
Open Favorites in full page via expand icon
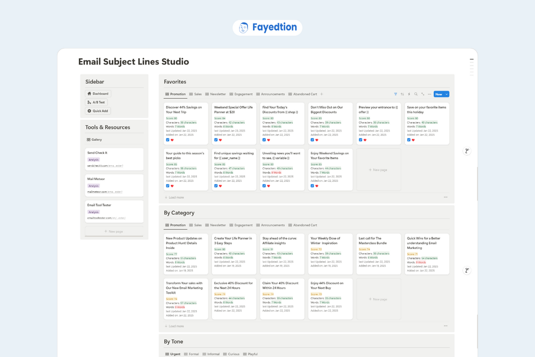(423, 94)
